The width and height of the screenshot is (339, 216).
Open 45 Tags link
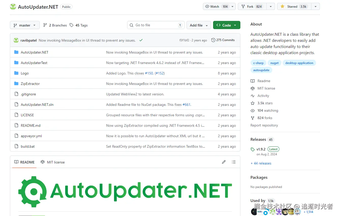coord(79,25)
